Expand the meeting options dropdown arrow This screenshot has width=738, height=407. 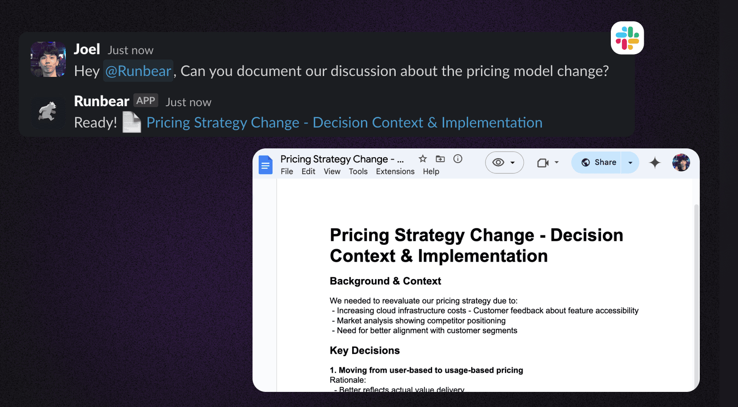pos(557,163)
